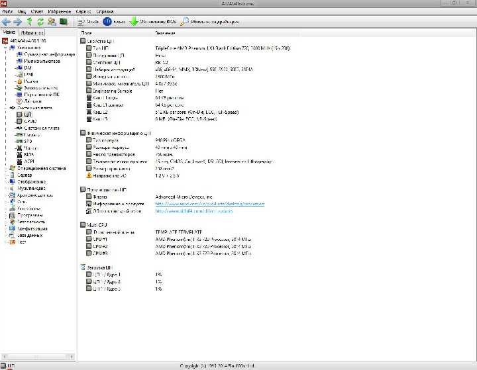Image resolution: width=477 pixels, height=370 pixels.
Task: Expand the Сервер tree node
Action: pyautogui.click(x=5, y=175)
